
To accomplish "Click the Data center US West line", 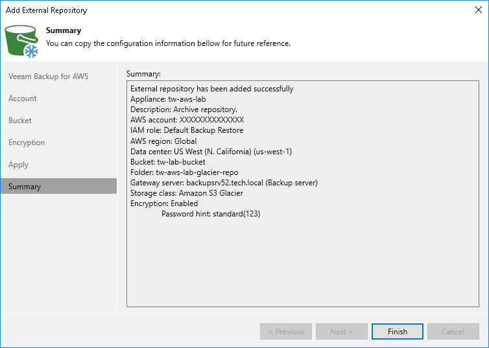I will click(x=211, y=151).
